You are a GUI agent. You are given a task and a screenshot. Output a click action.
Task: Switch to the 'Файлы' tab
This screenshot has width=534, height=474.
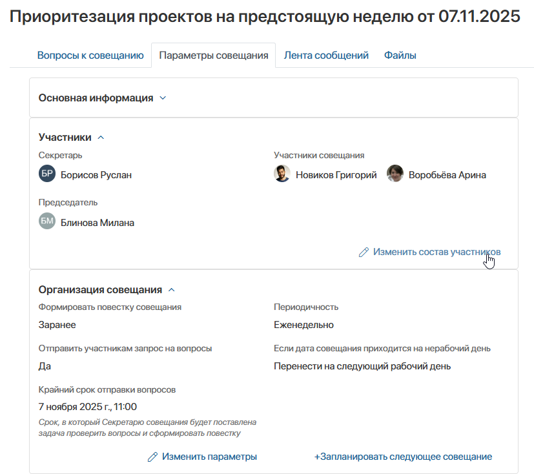(400, 56)
